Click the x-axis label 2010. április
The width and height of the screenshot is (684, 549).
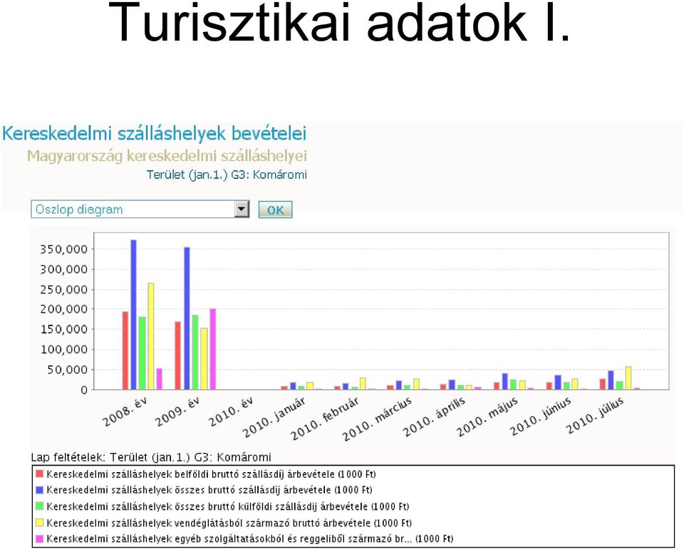tap(434, 417)
